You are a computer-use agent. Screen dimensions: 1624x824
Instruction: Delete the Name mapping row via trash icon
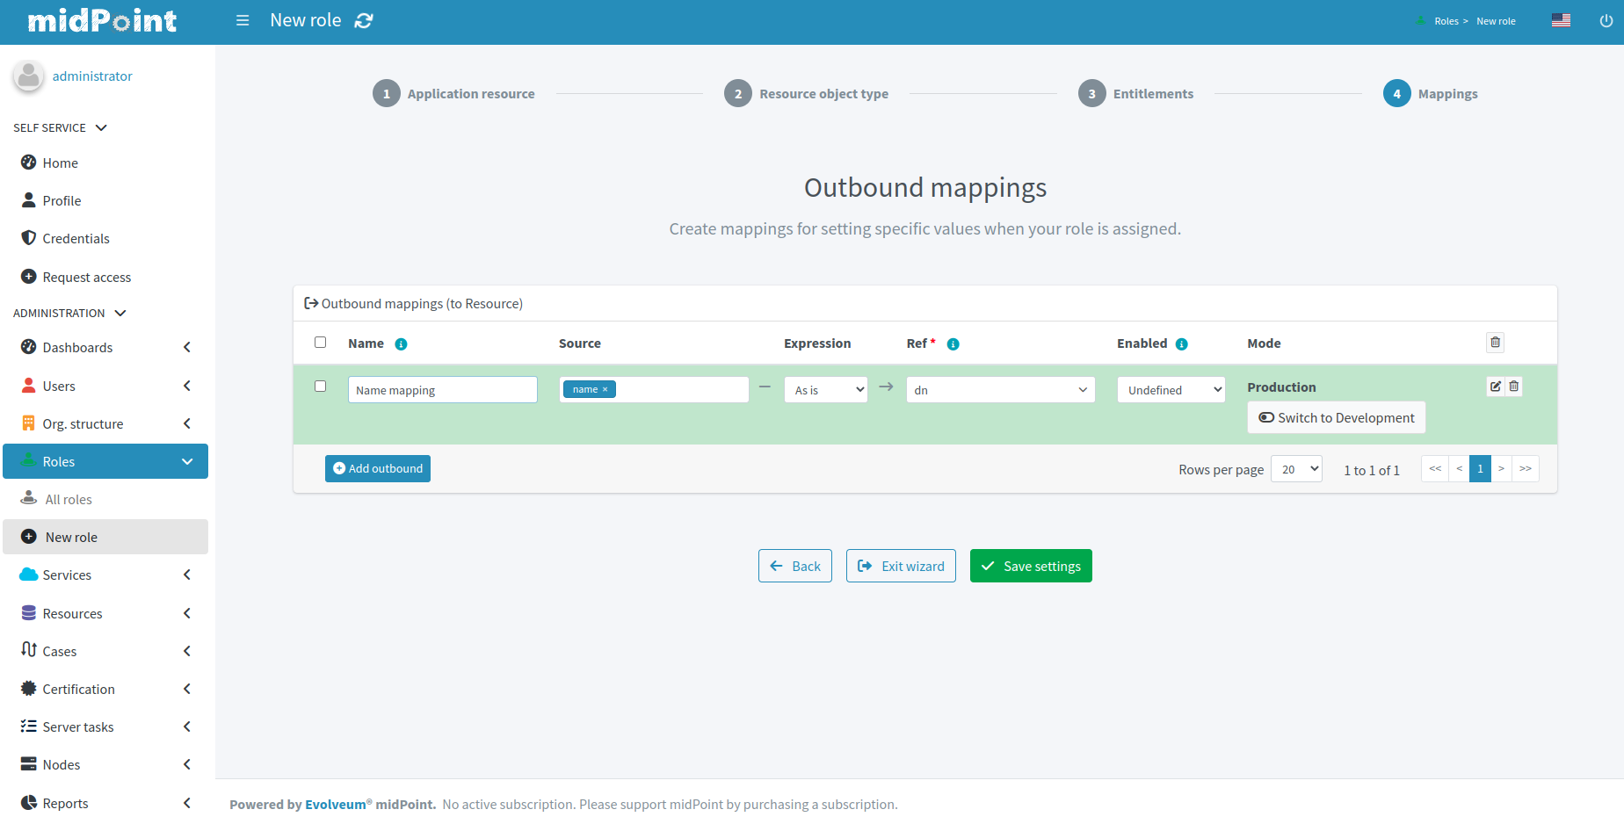tap(1514, 387)
